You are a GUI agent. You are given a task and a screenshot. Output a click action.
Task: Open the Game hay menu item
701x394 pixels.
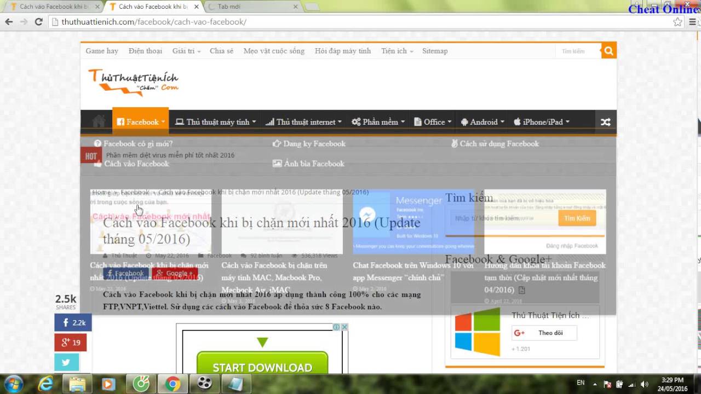(x=102, y=51)
